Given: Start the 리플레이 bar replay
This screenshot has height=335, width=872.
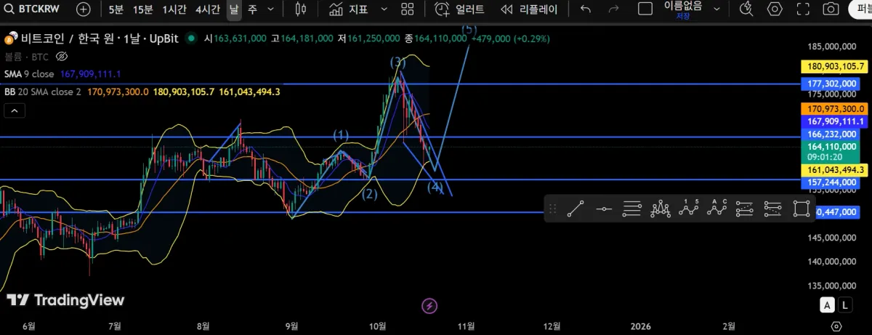Looking at the screenshot, I should tap(530, 9).
